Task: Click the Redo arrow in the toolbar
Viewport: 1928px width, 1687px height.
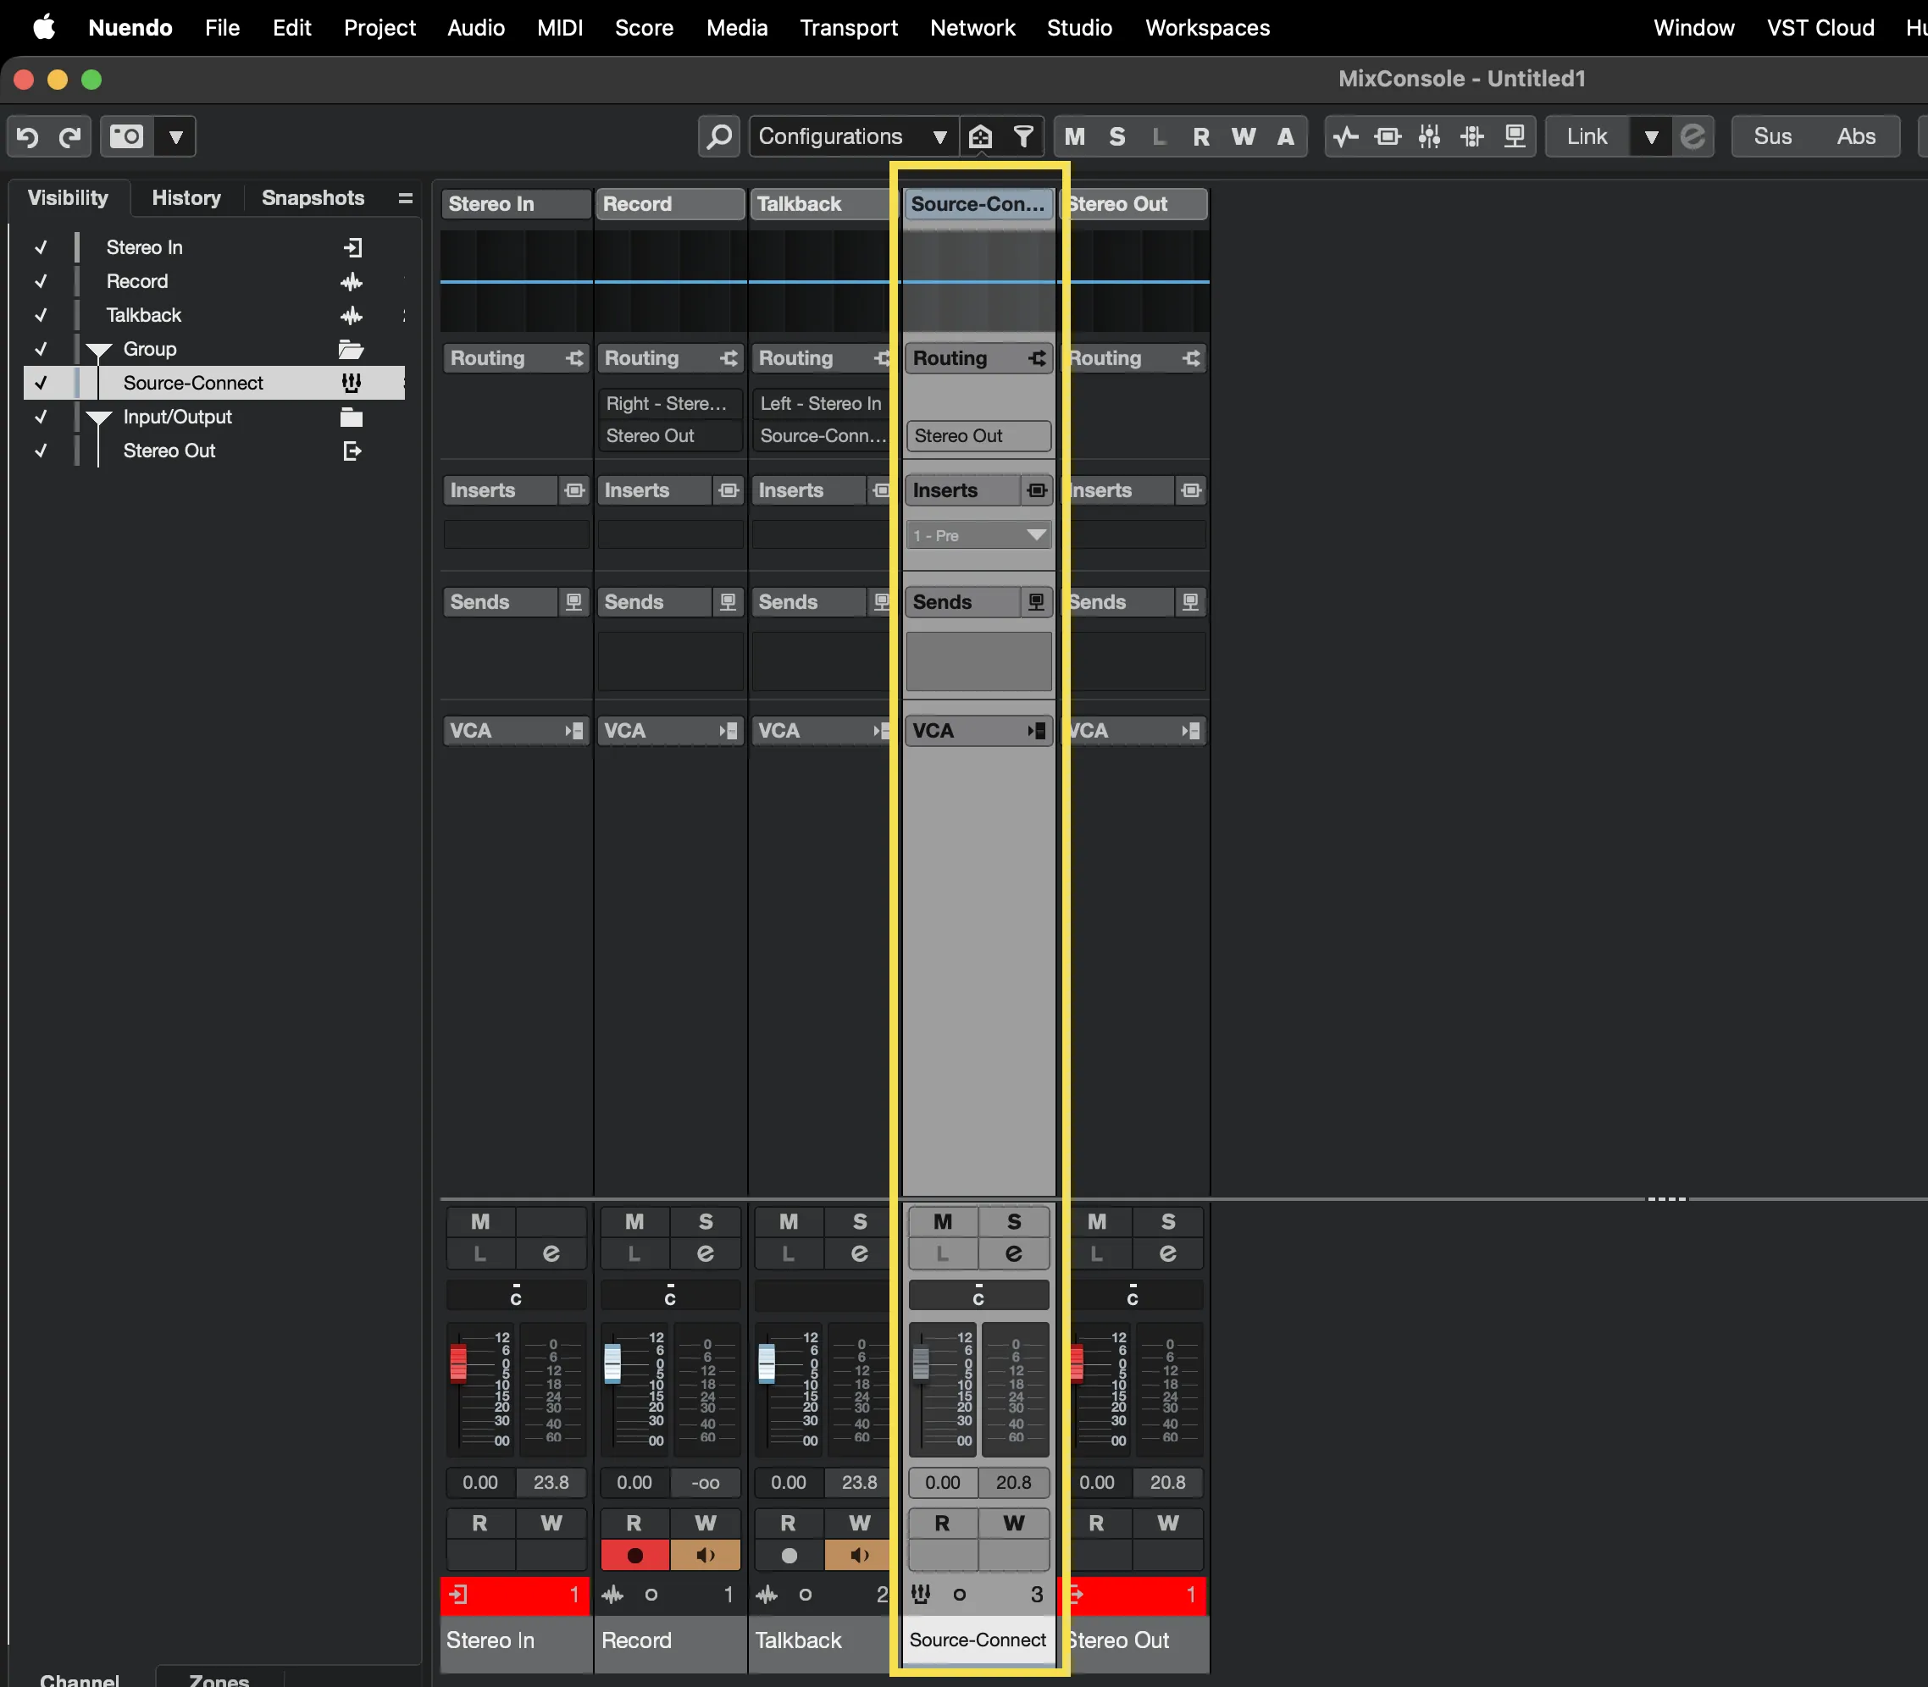Action: tap(69, 137)
